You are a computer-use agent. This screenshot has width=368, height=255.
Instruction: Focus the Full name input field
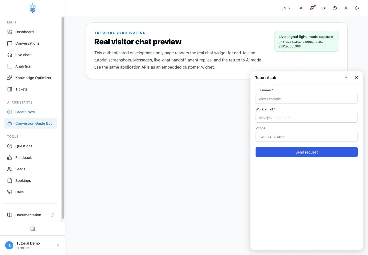point(307,99)
